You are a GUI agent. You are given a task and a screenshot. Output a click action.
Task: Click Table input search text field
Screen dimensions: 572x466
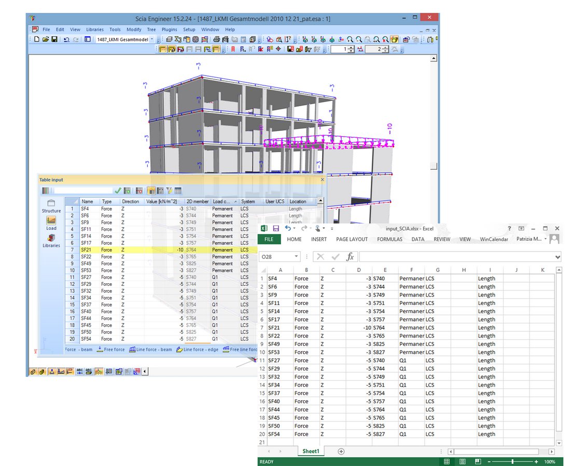(83, 191)
